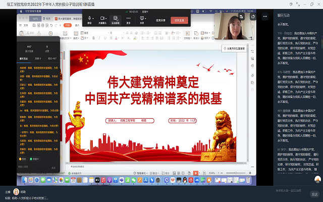The image size is (323, 202).
Task: Pick the font color red A swatch
Action: point(116,38)
